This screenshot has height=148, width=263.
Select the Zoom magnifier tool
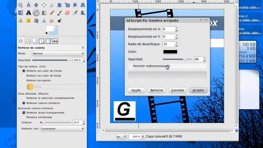(x=21, y=5)
